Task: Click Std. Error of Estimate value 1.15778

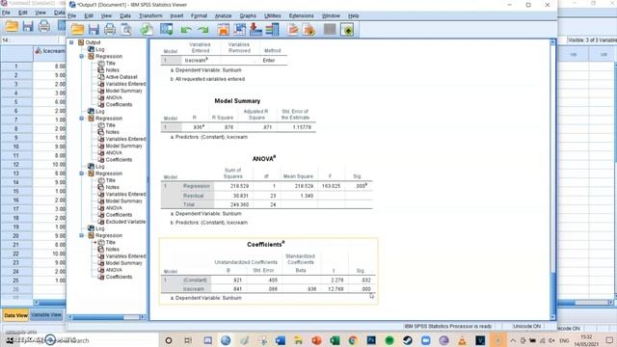Action: (302, 127)
